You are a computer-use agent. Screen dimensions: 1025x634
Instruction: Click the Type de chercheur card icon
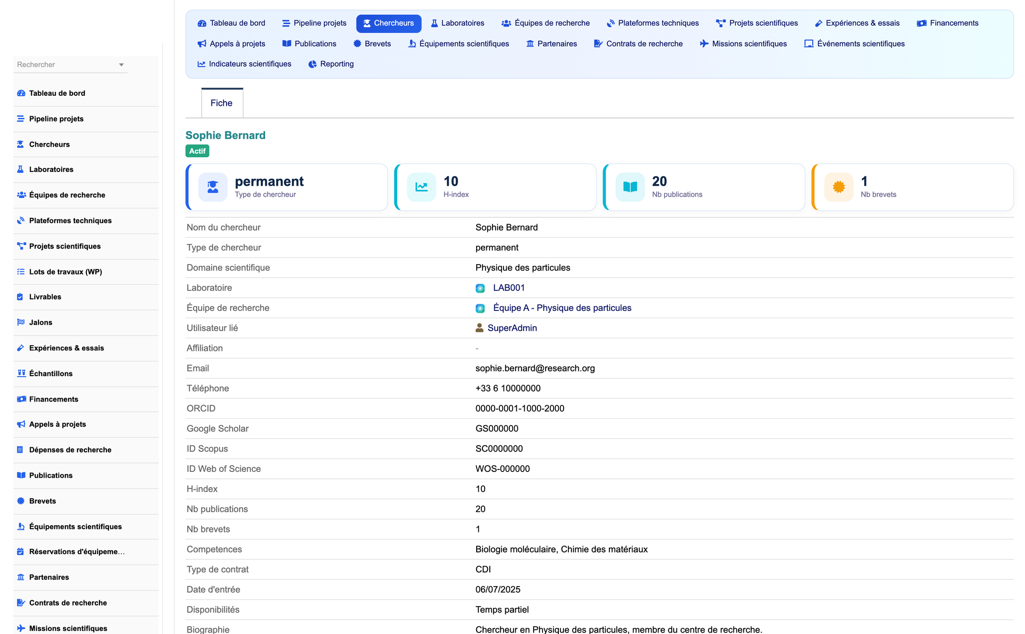tap(213, 187)
